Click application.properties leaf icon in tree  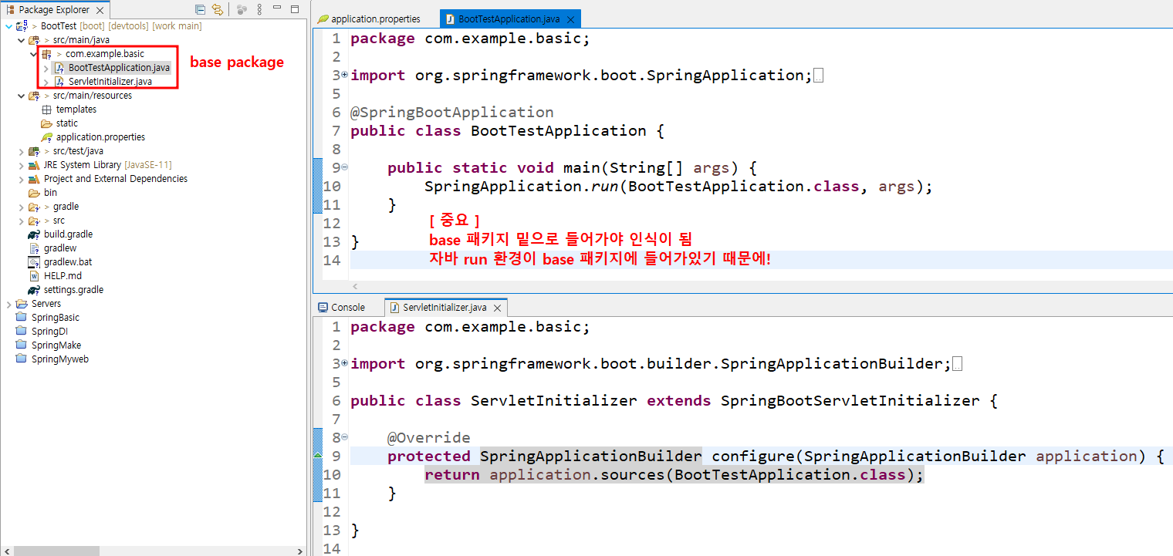tap(46, 137)
